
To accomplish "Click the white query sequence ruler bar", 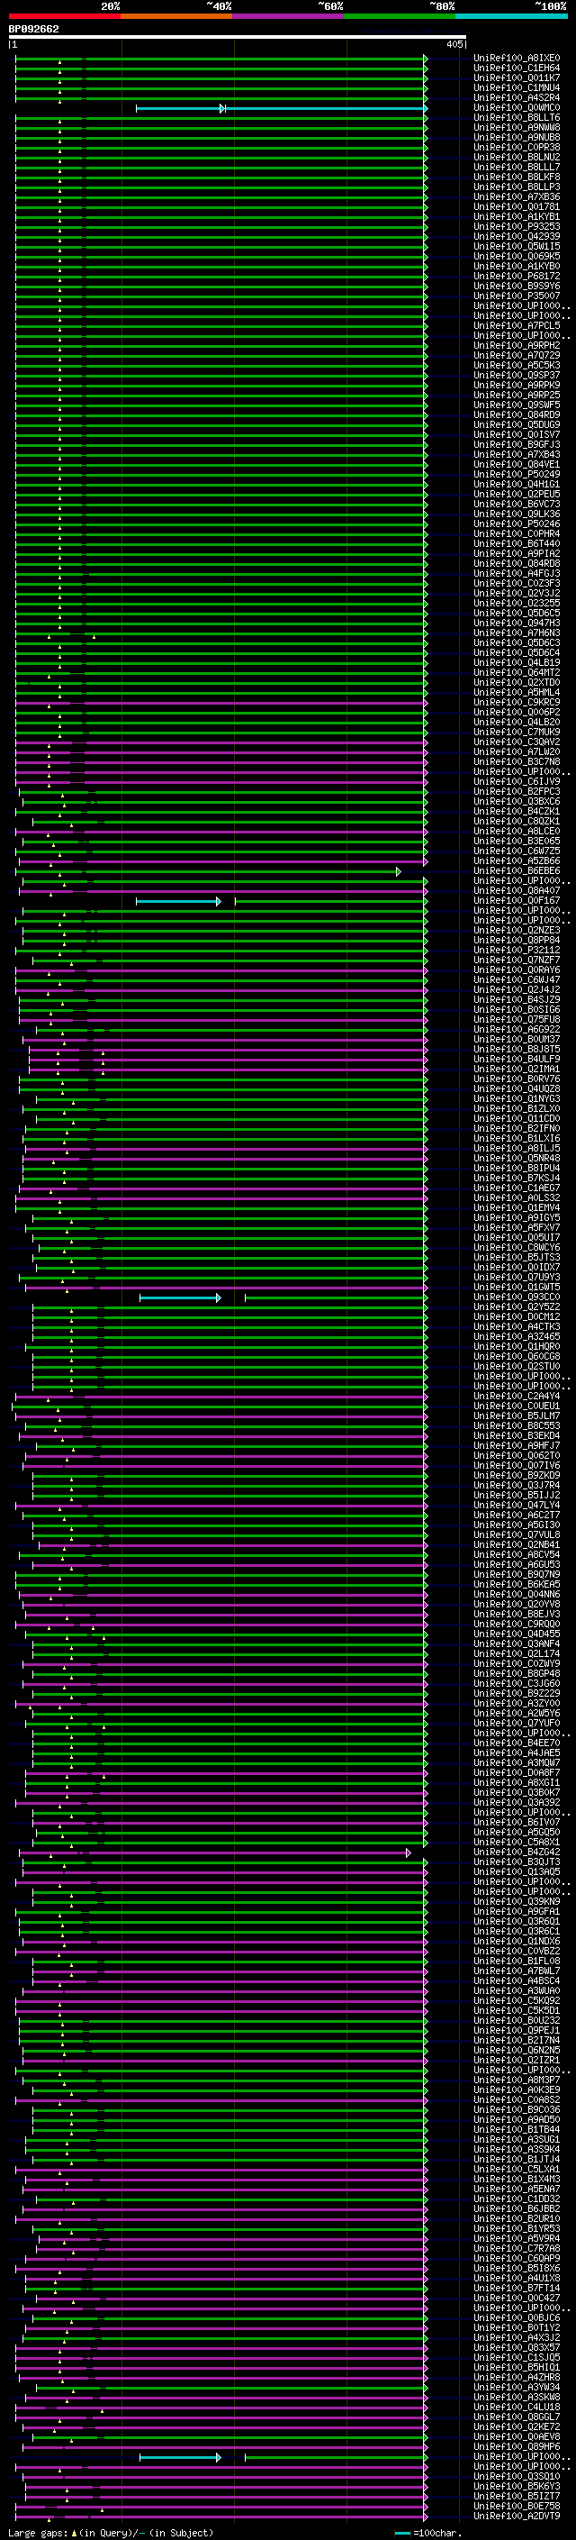I will click(x=238, y=36).
